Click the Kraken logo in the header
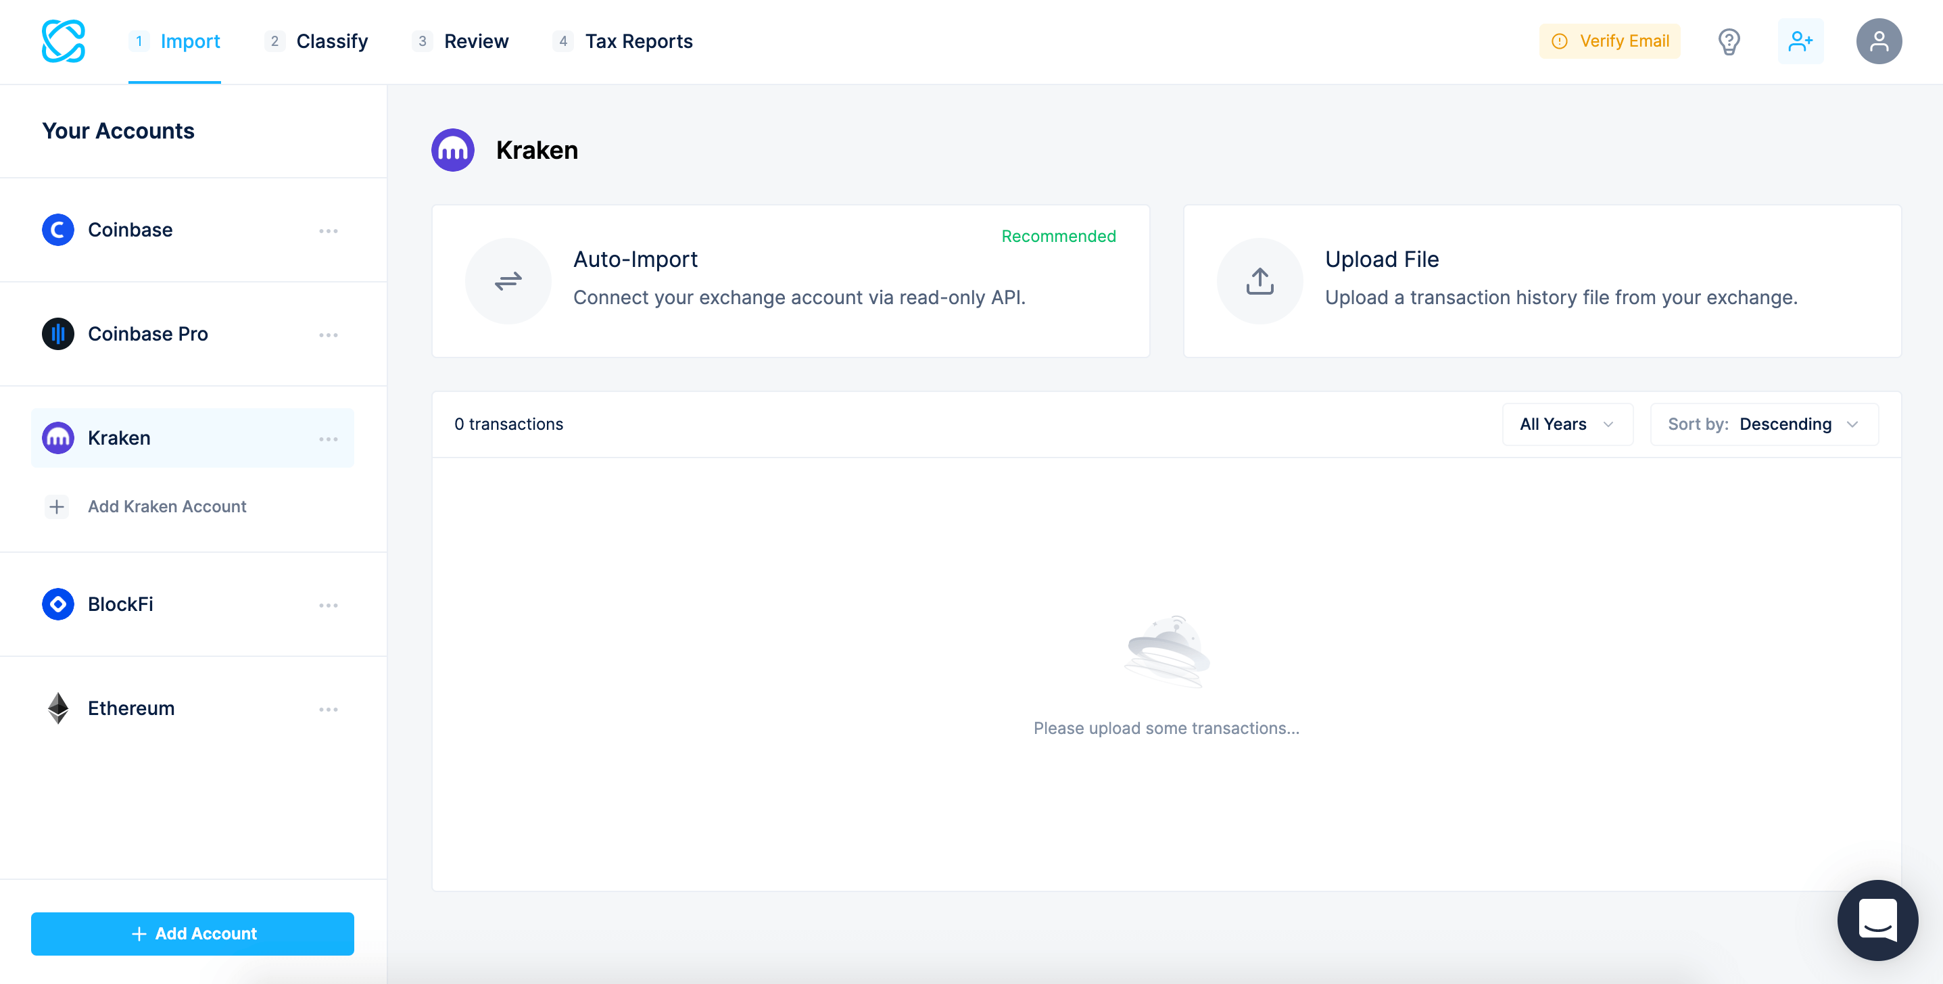The height and width of the screenshot is (984, 1943). [452, 149]
